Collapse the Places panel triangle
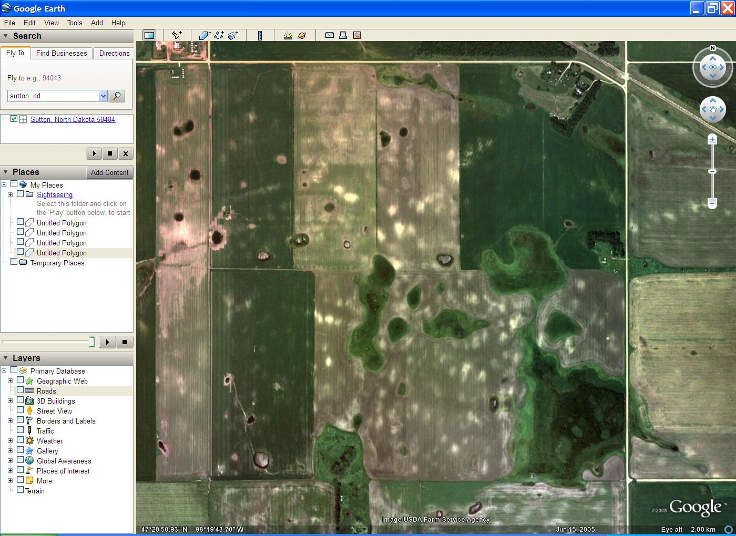 coord(6,172)
